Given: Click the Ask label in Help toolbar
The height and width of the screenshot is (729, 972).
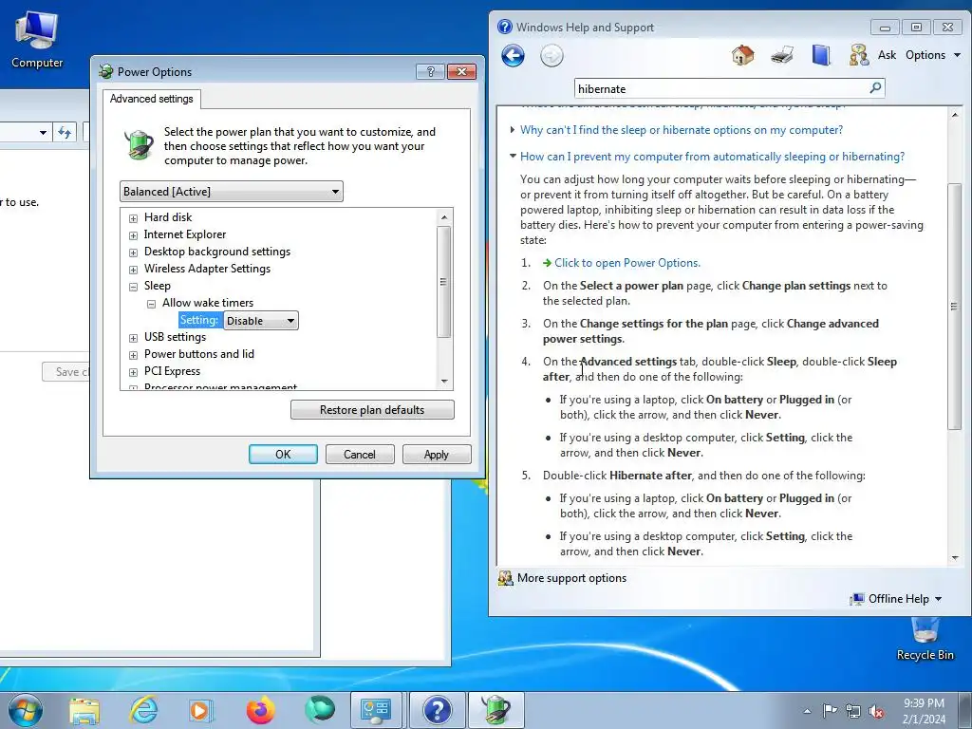Looking at the screenshot, I should pos(888,55).
